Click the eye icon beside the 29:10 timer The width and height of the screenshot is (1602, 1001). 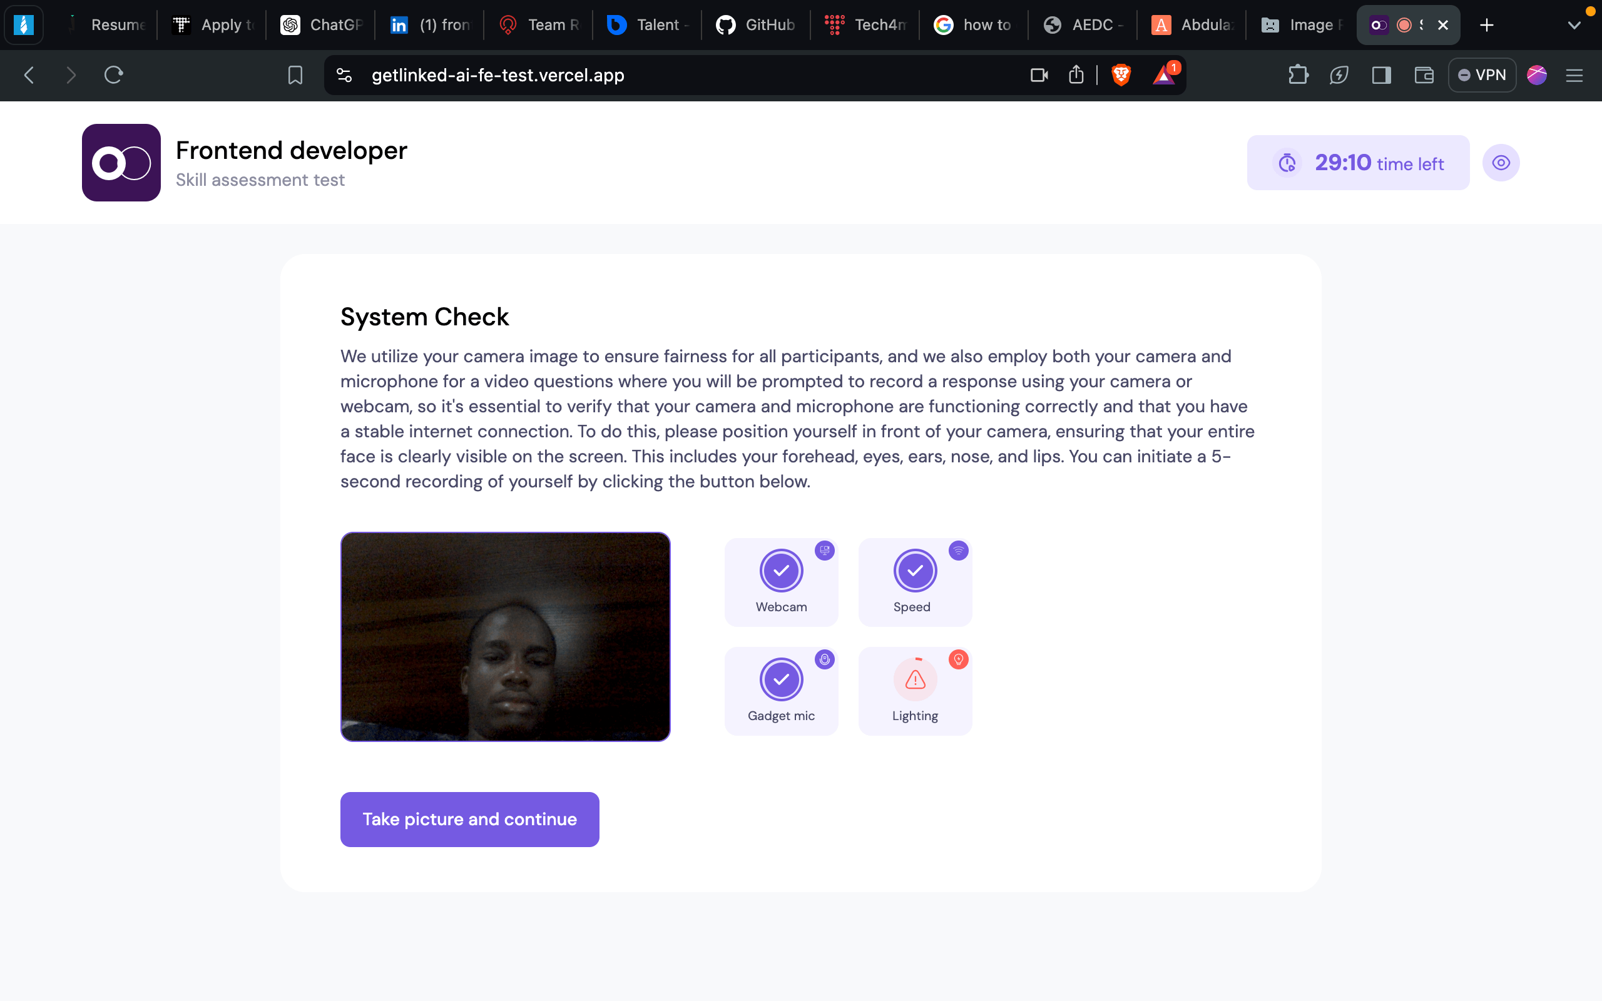[1500, 162]
